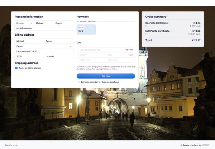215x149 pixels.
Task: Open the Cyprus country dropdown
Action: click(44, 46)
